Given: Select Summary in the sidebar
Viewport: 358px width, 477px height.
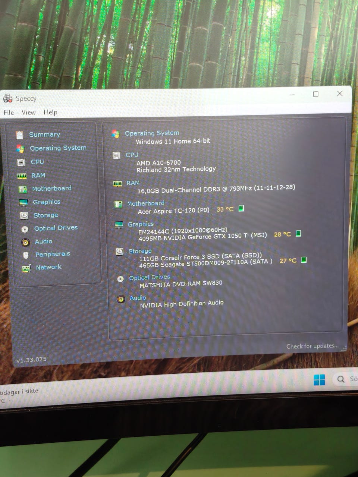Looking at the screenshot, I should pos(44,134).
